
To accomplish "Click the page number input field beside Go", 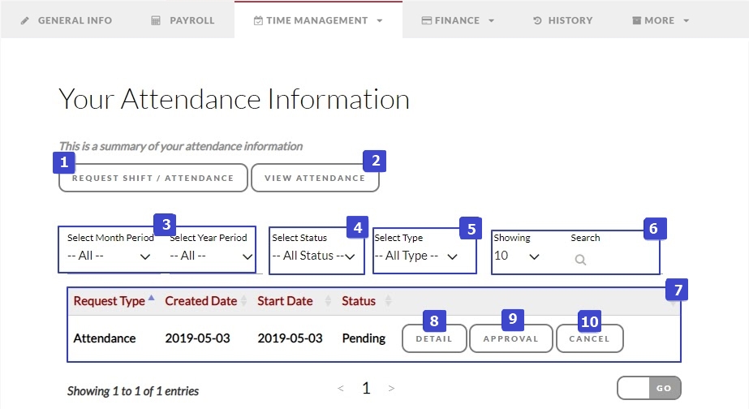I will click(633, 389).
